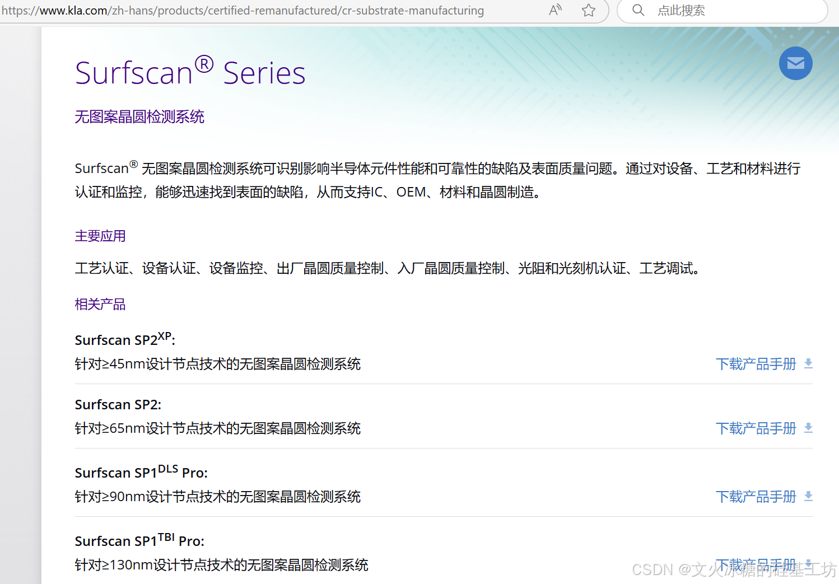The image size is (839, 584).
Task: Click the 工艺认证、设备认证 applications line
Action: 388,268
